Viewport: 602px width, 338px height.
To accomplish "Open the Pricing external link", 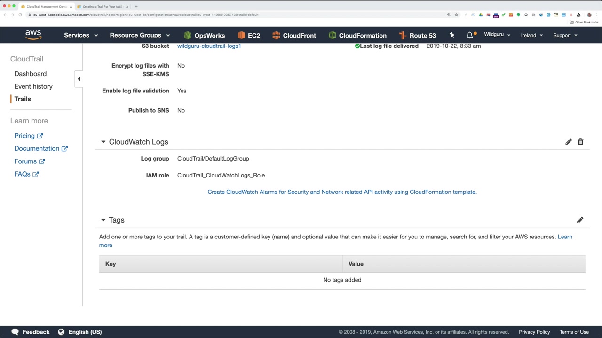I will pos(29,136).
